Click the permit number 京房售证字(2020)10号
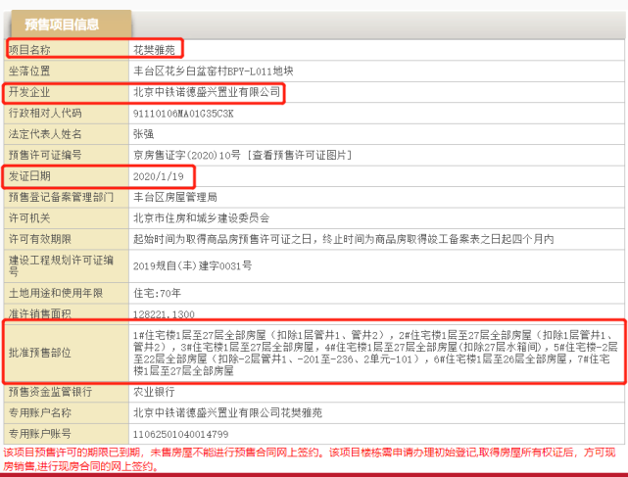Viewport: 628px width, 477px height. point(187,155)
